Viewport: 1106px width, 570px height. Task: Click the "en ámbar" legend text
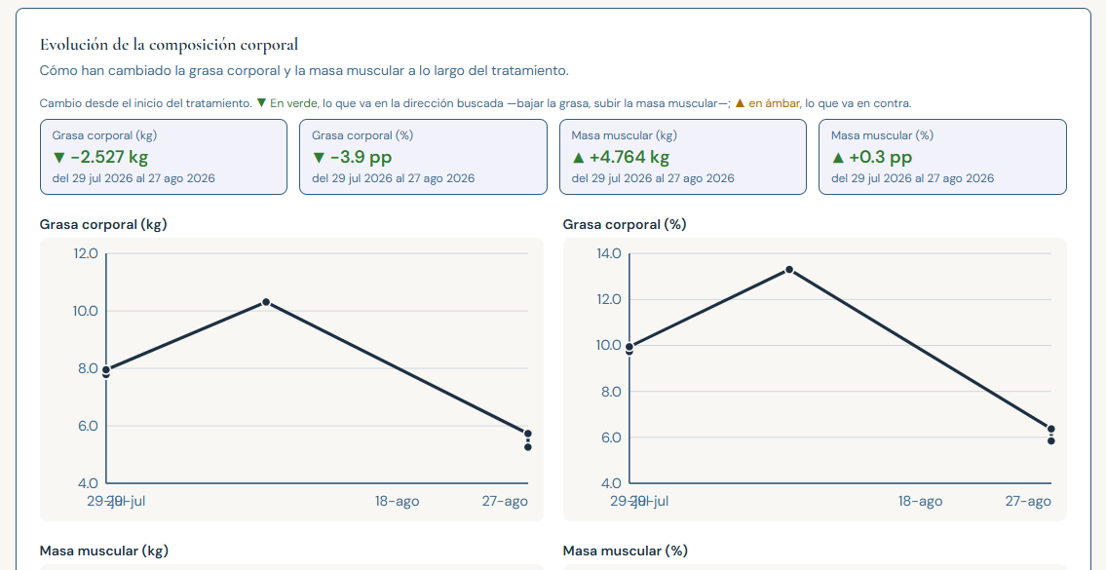[x=774, y=103]
